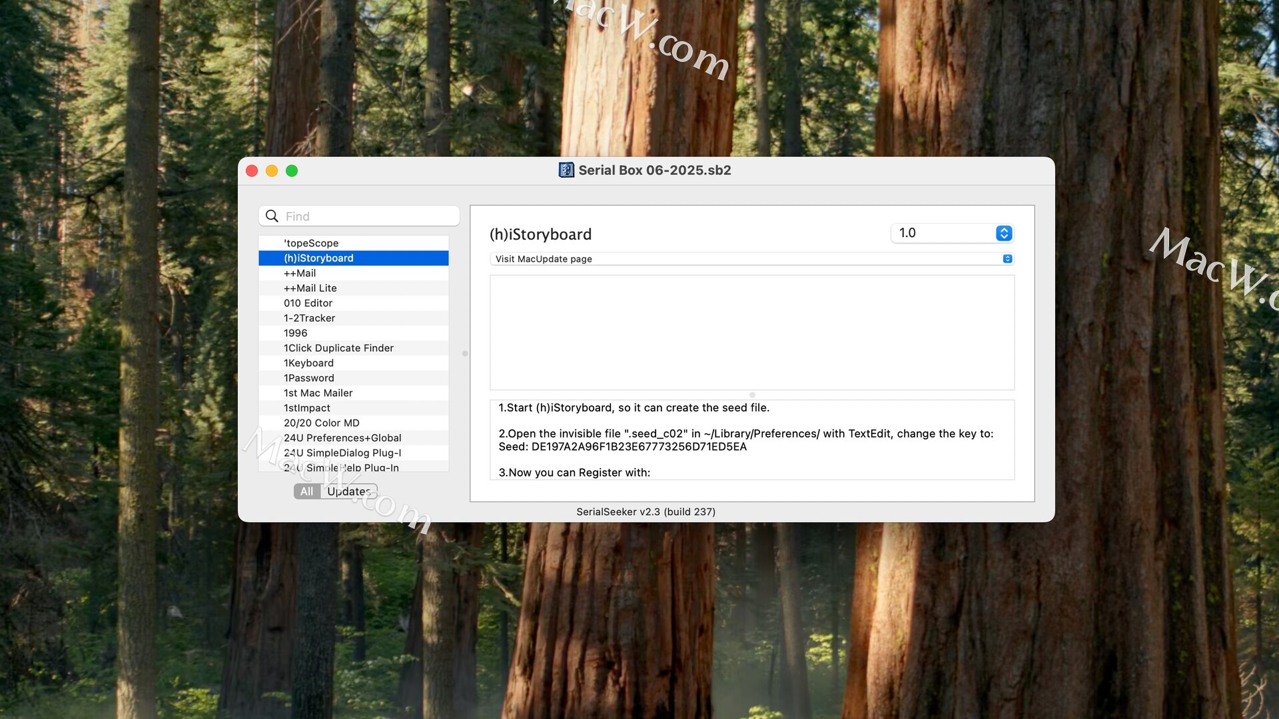Screen dimensions: 1279x719
Task: Select 1Keyboard entry
Action: pyautogui.click(x=354, y=363)
